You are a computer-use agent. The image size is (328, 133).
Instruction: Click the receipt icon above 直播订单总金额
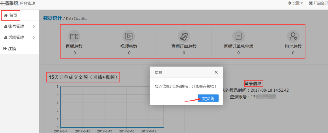(239, 36)
